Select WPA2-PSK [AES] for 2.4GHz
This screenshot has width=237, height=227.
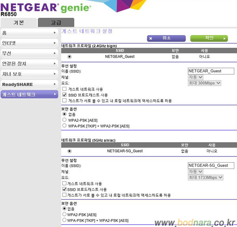click(64, 120)
